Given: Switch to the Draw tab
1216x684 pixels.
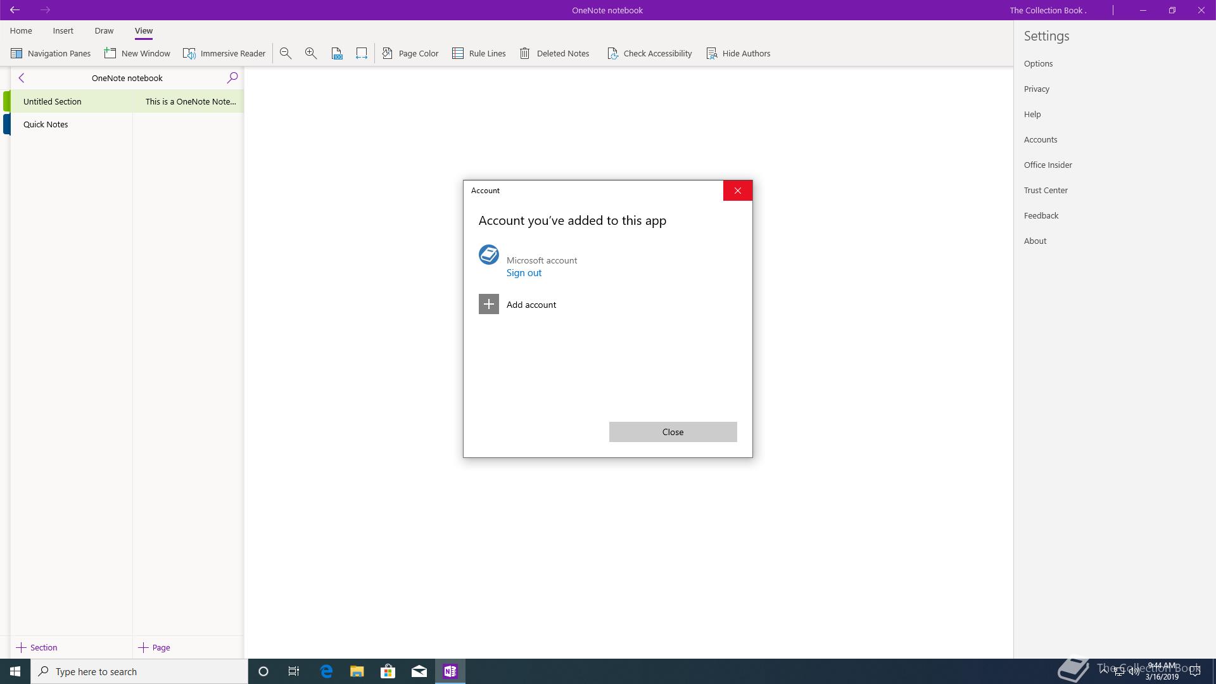Looking at the screenshot, I should pyautogui.click(x=104, y=30).
